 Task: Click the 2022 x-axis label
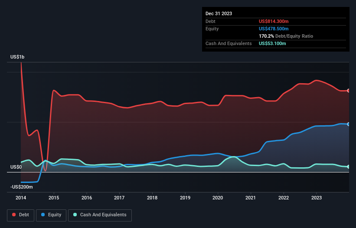pyautogui.click(x=284, y=198)
